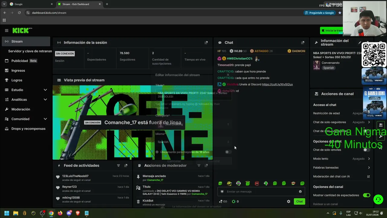This screenshot has width=387, height=218.
Task: Click the offline stream preview thumbnail
Action: point(132,123)
